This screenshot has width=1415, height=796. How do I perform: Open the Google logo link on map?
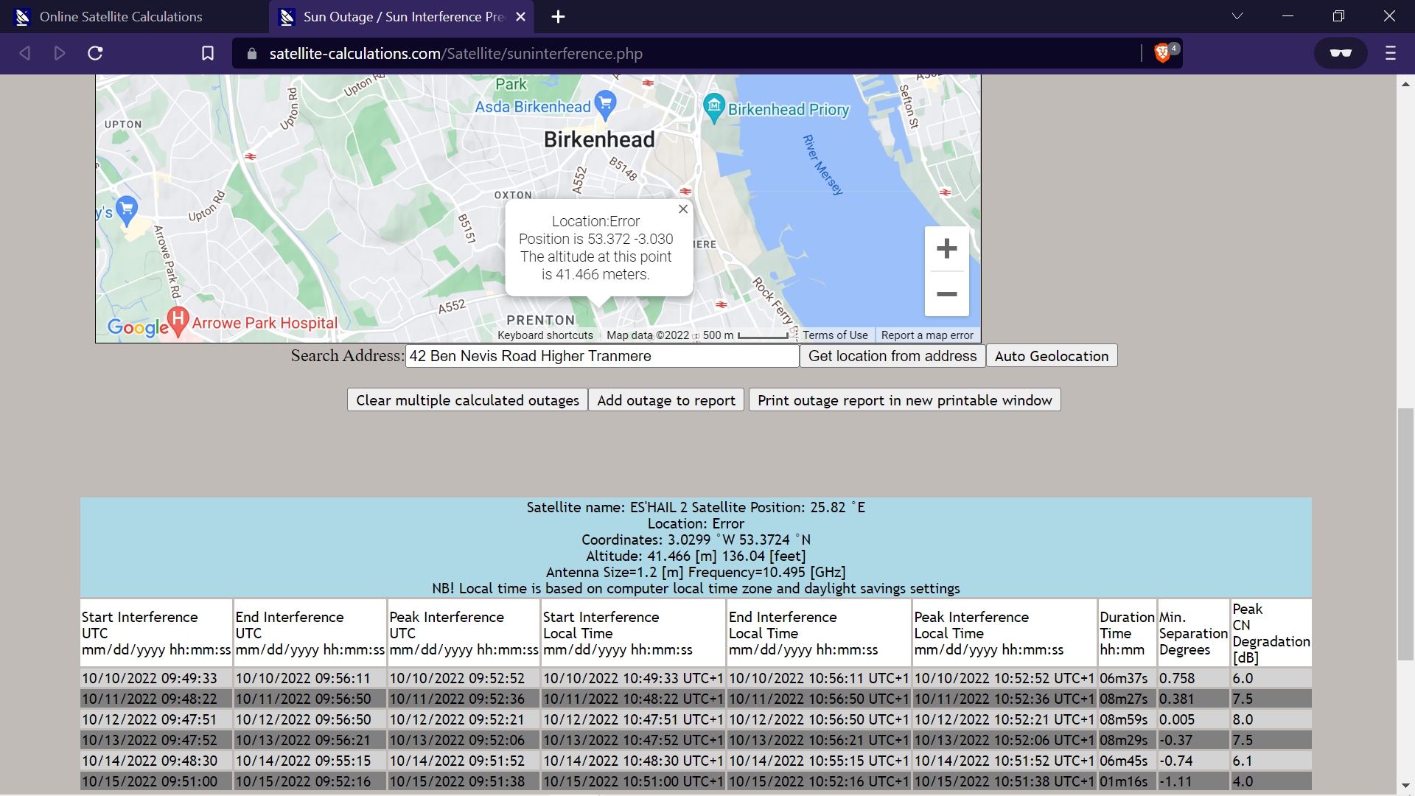138,327
